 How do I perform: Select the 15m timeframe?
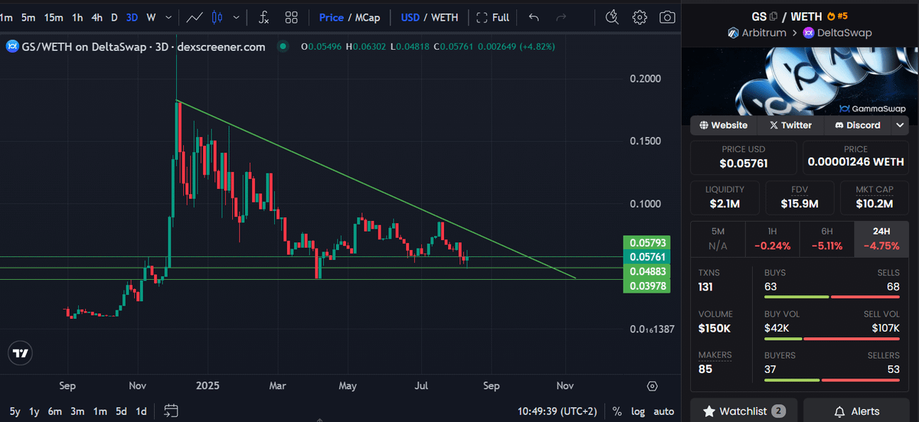pyautogui.click(x=54, y=17)
